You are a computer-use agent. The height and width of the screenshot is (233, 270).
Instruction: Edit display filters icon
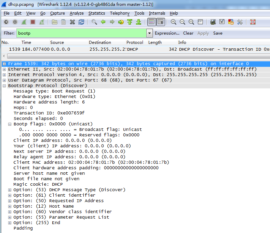point(222,22)
